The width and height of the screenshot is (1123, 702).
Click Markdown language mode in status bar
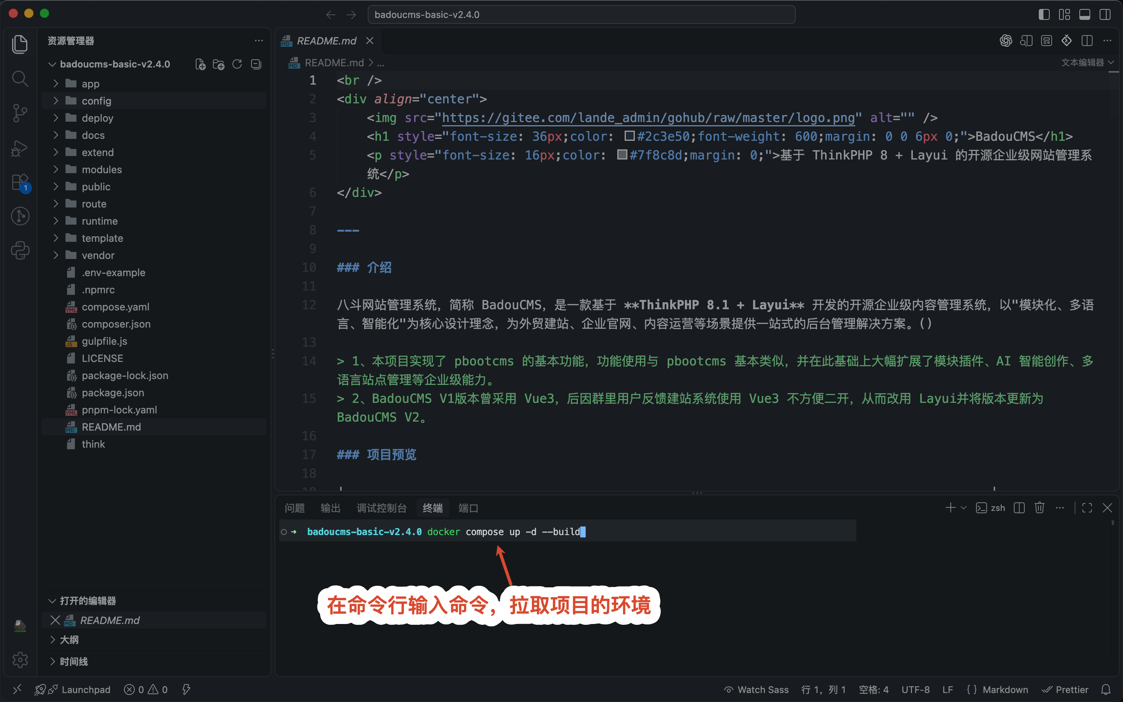pyautogui.click(x=997, y=690)
